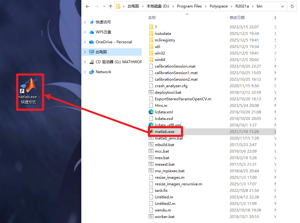This screenshot has width=300, height=223.
Task: Select crash_analyzer.cfg file name
Action: (171, 86)
